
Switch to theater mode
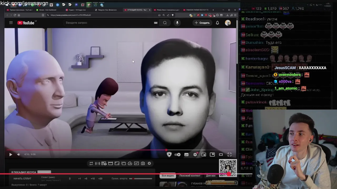(x=212, y=155)
